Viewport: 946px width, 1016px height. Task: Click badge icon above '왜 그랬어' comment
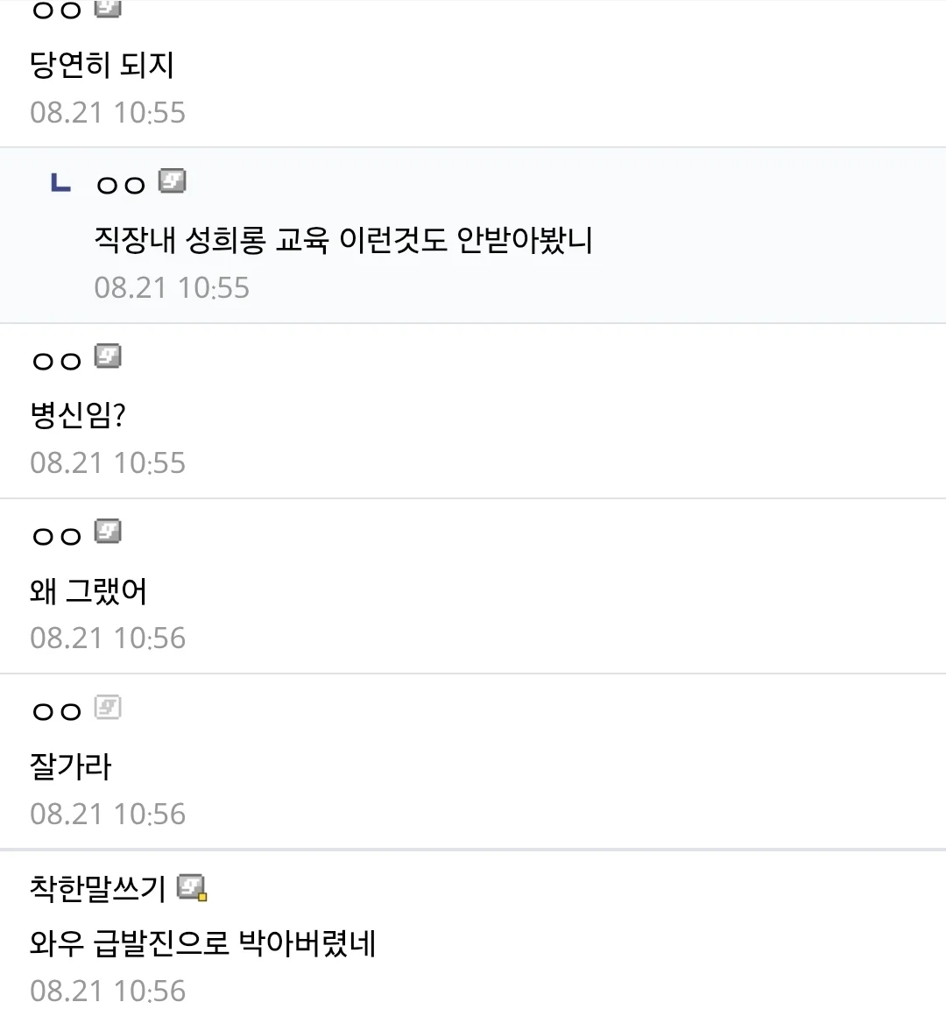[x=108, y=532]
